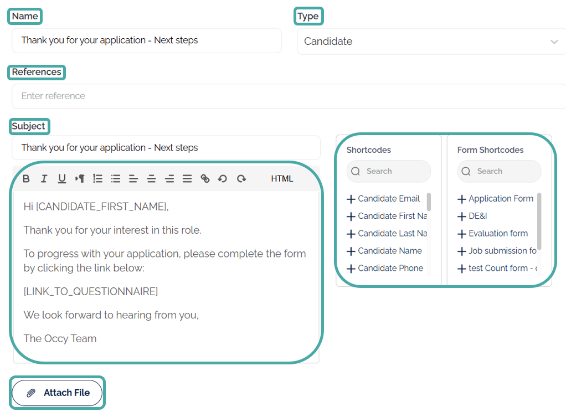Align text to the right
Image resolution: width=566 pixels, height=412 pixels.
[169, 178]
